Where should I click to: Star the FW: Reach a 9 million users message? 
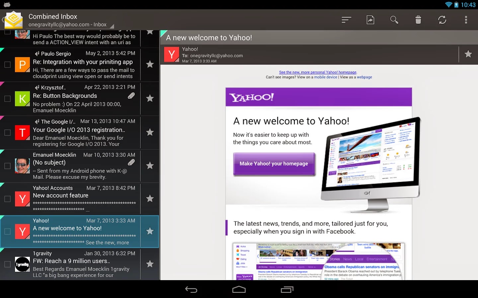point(150,264)
